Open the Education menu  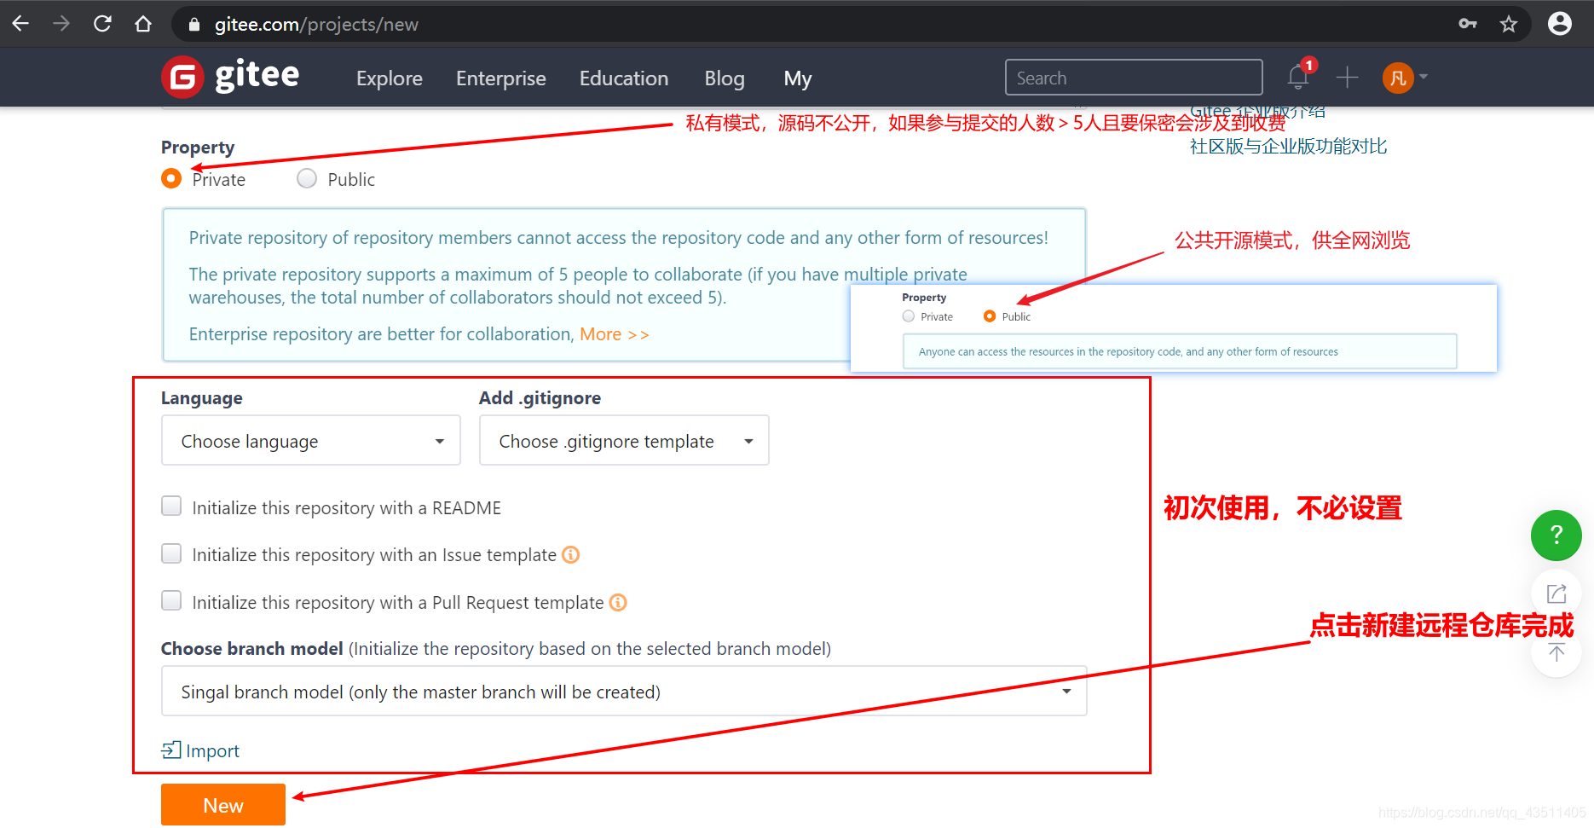(x=624, y=78)
